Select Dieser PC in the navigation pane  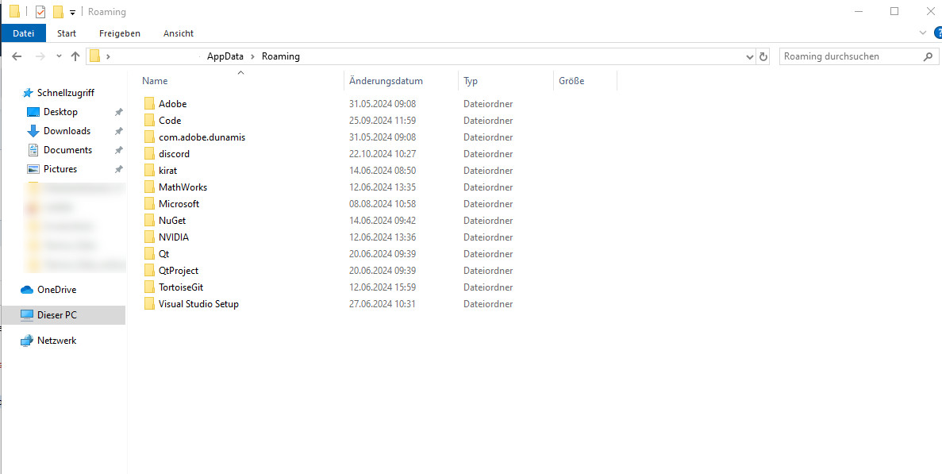point(63,314)
